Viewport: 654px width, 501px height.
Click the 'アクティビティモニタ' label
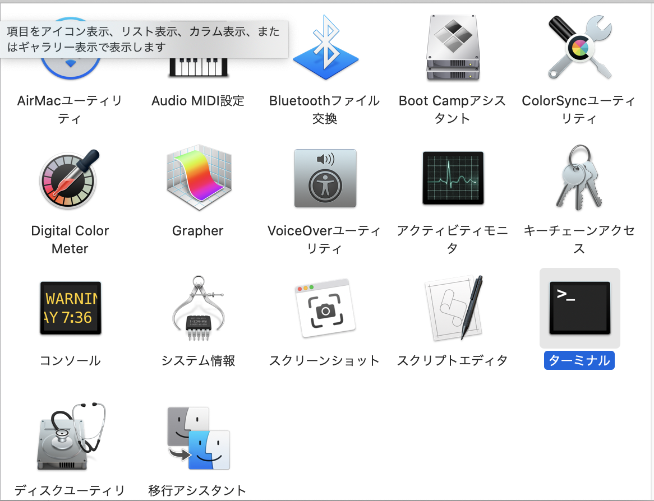[452, 239]
